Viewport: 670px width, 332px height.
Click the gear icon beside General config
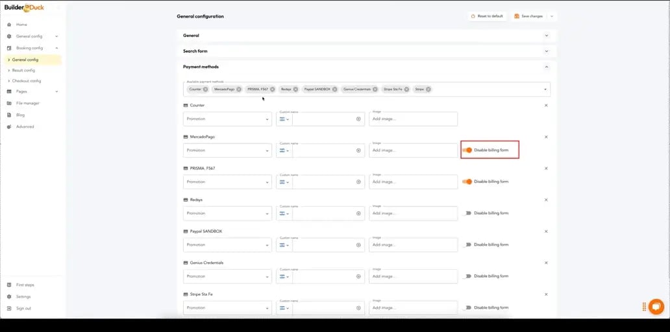9,36
